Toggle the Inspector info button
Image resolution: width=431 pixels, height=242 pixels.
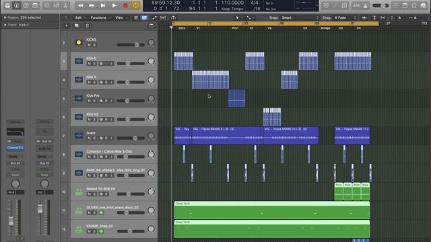click(17, 5)
